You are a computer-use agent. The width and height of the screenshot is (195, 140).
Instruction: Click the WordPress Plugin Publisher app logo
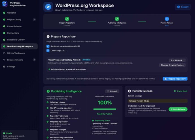pyautogui.click(x=5, y=4)
